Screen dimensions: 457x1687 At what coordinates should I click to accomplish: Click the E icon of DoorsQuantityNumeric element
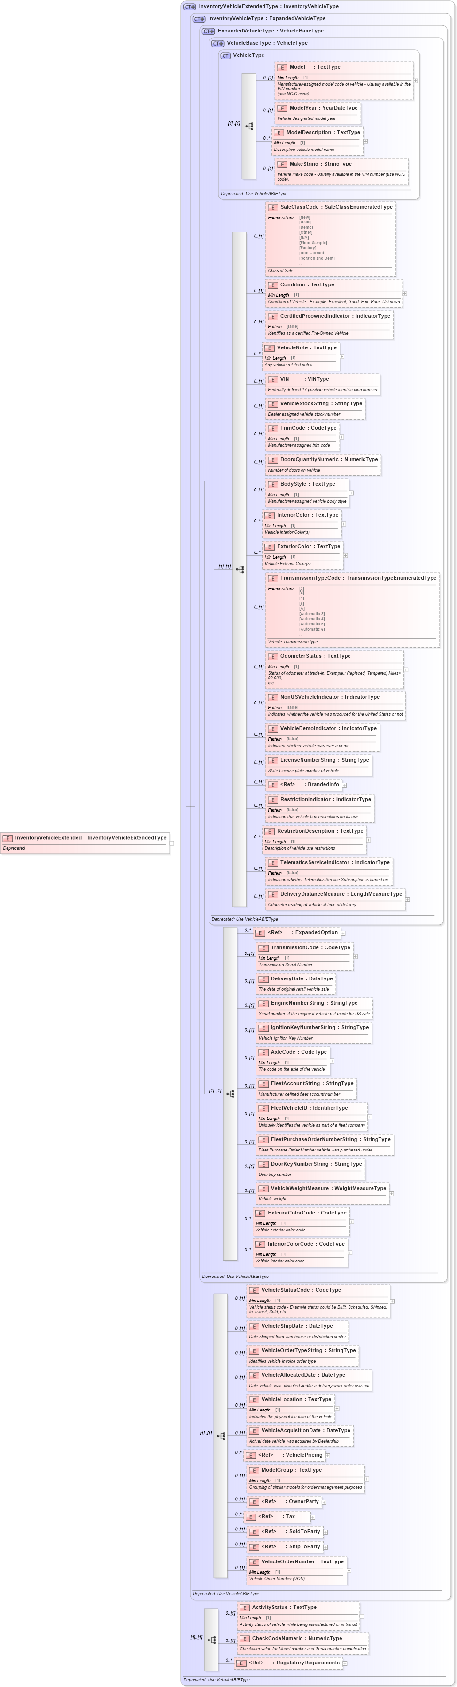pos(273,460)
